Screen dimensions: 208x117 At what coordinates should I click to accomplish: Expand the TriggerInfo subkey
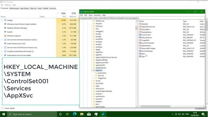click(94, 78)
